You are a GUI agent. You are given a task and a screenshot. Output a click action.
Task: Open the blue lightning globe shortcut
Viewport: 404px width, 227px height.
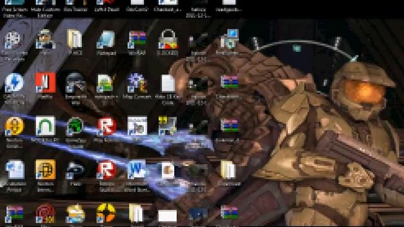tap(14, 83)
